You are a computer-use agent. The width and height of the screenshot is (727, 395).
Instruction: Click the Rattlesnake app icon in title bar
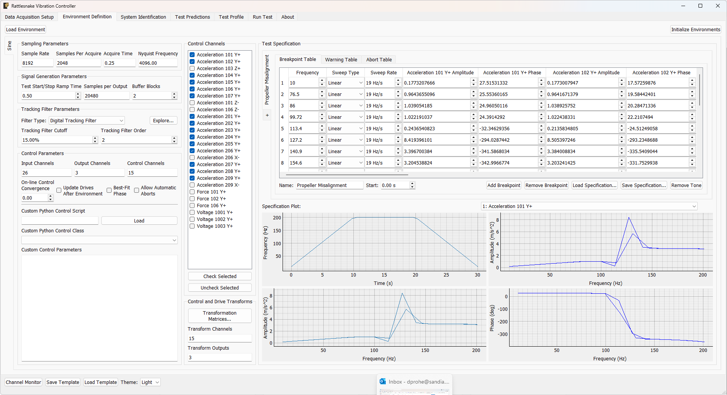(x=6, y=6)
